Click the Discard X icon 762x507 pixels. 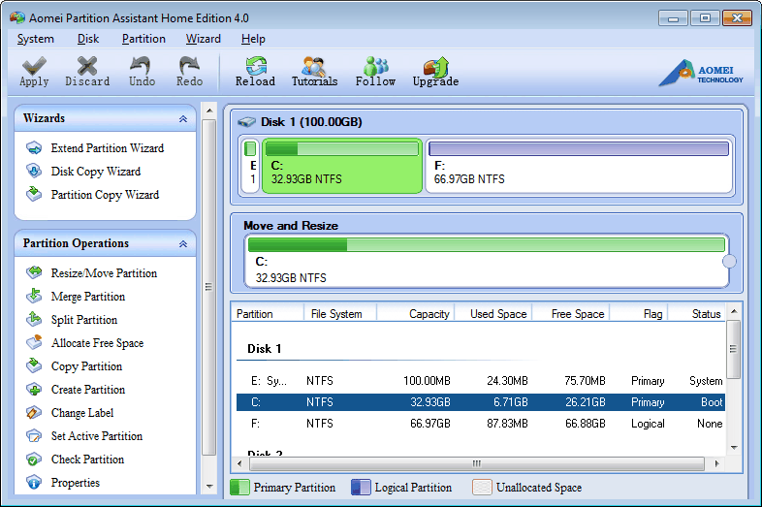87,65
